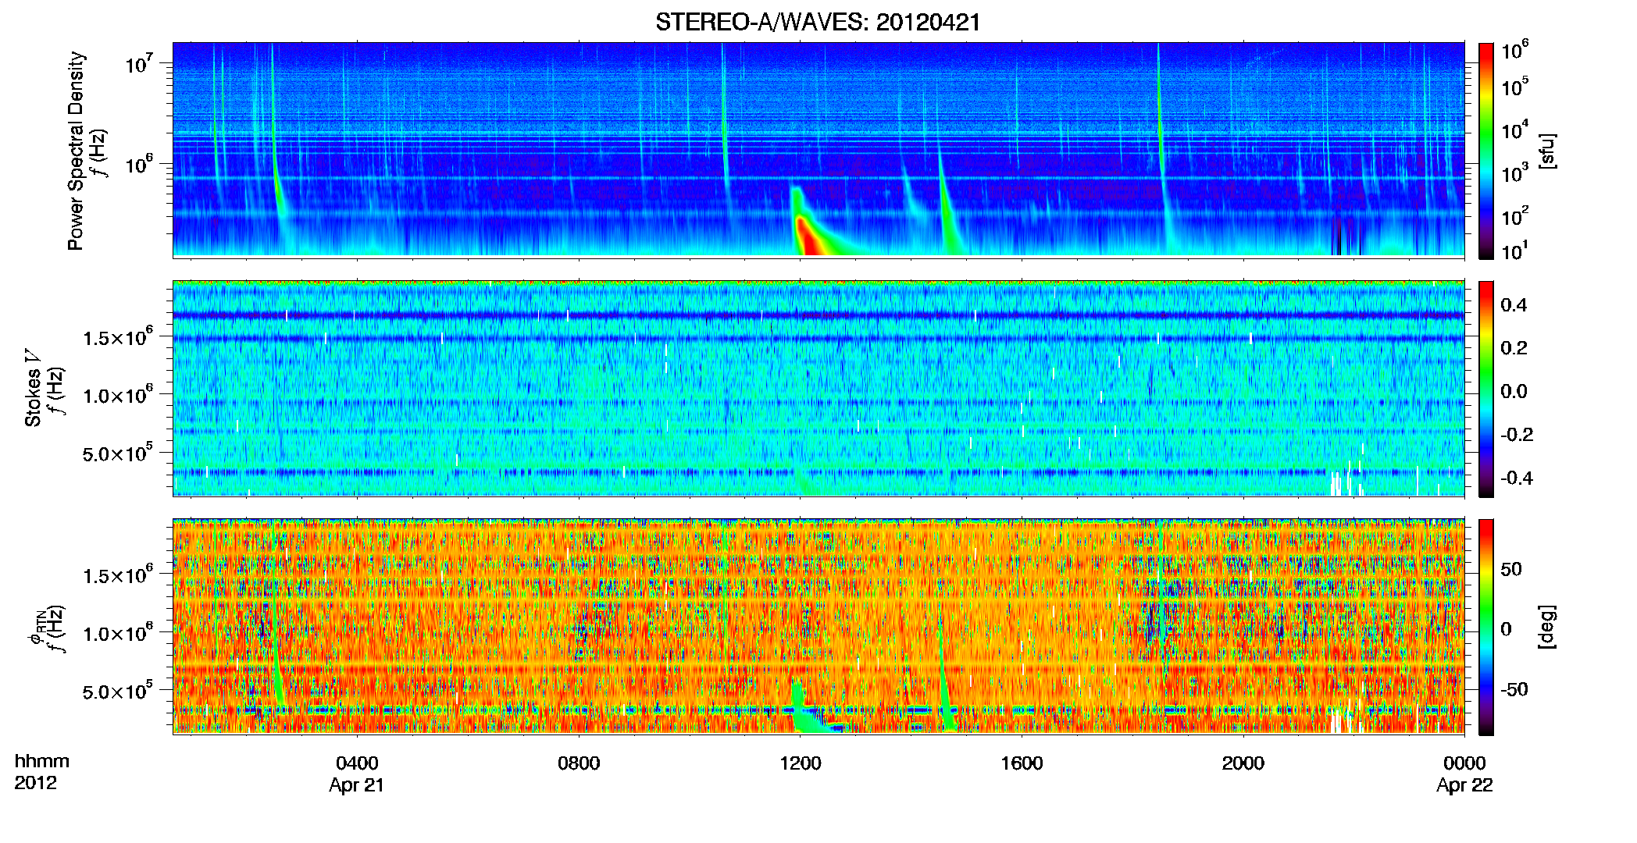
Task: Click the "0.2" Stokes V colorbar label
Action: pyautogui.click(x=1514, y=348)
